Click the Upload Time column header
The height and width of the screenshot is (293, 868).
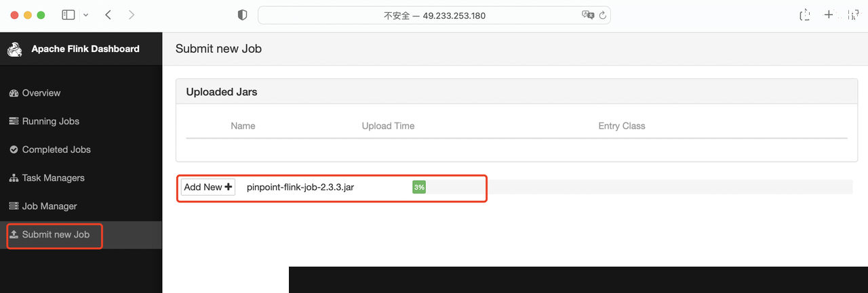point(388,126)
